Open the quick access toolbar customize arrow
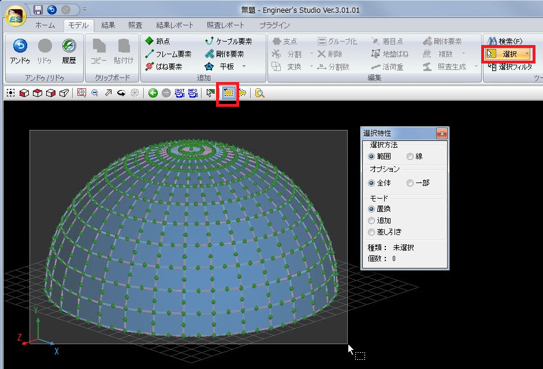 [84, 10]
